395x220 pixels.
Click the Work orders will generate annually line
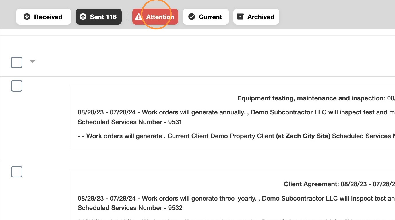point(236,112)
